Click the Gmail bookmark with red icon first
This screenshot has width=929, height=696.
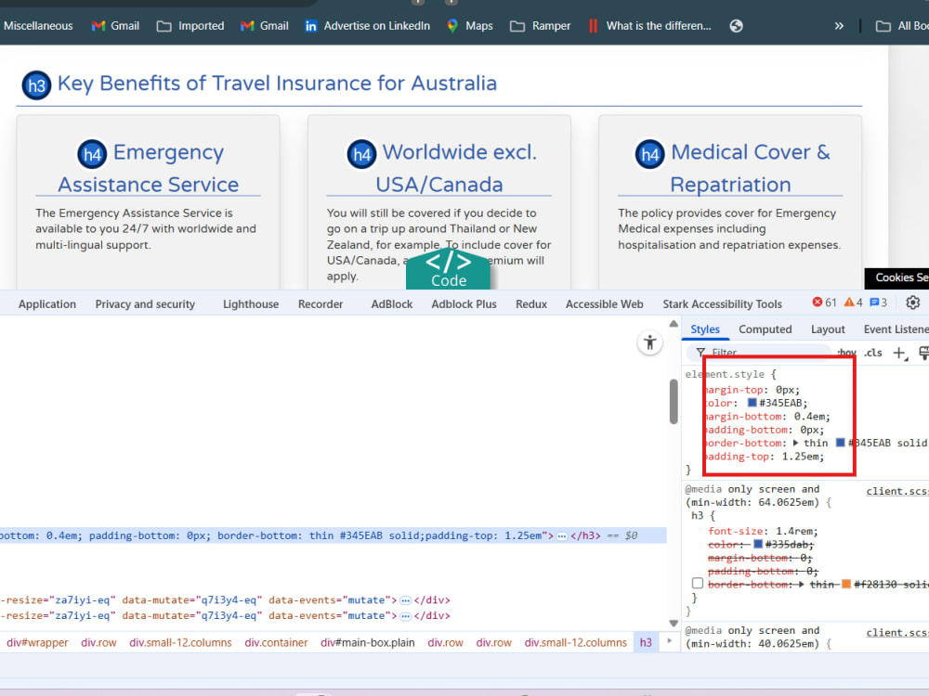[x=115, y=26]
